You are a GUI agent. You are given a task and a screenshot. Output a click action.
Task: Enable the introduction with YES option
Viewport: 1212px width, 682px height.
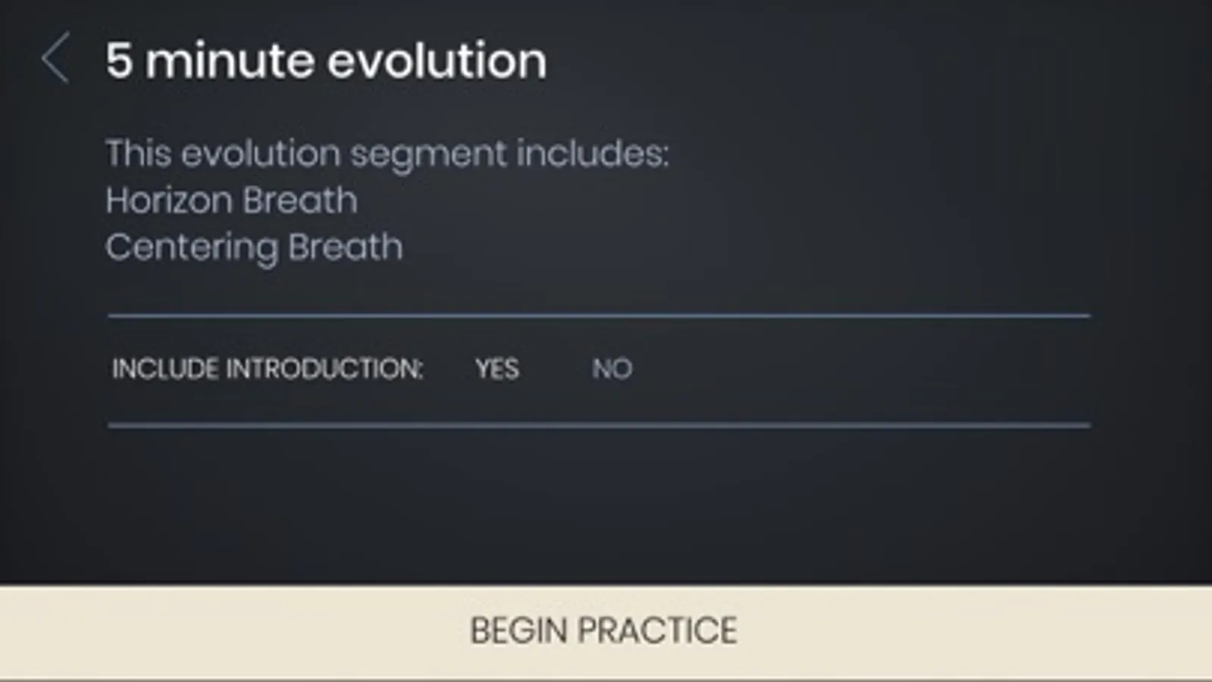(497, 369)
